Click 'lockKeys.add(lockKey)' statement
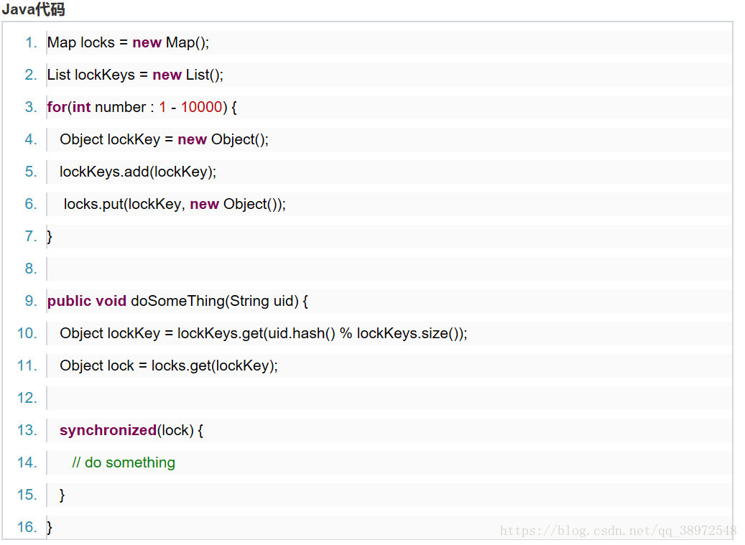Screen dimensions: 745x545 point(138,172)
